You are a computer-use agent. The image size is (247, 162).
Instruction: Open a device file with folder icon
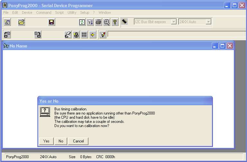tap(22, 22)
